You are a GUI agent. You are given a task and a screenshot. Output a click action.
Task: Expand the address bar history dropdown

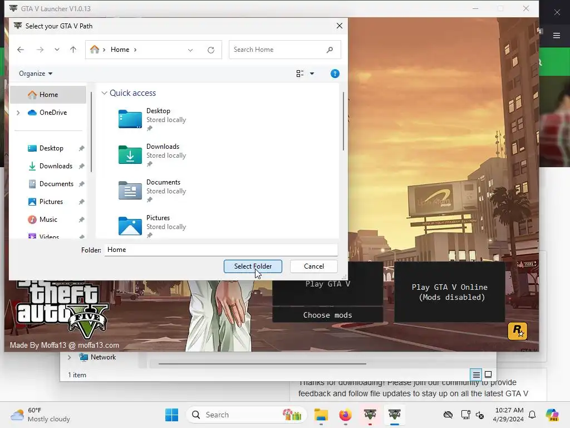pyautogui.click(x=190, y=50)
